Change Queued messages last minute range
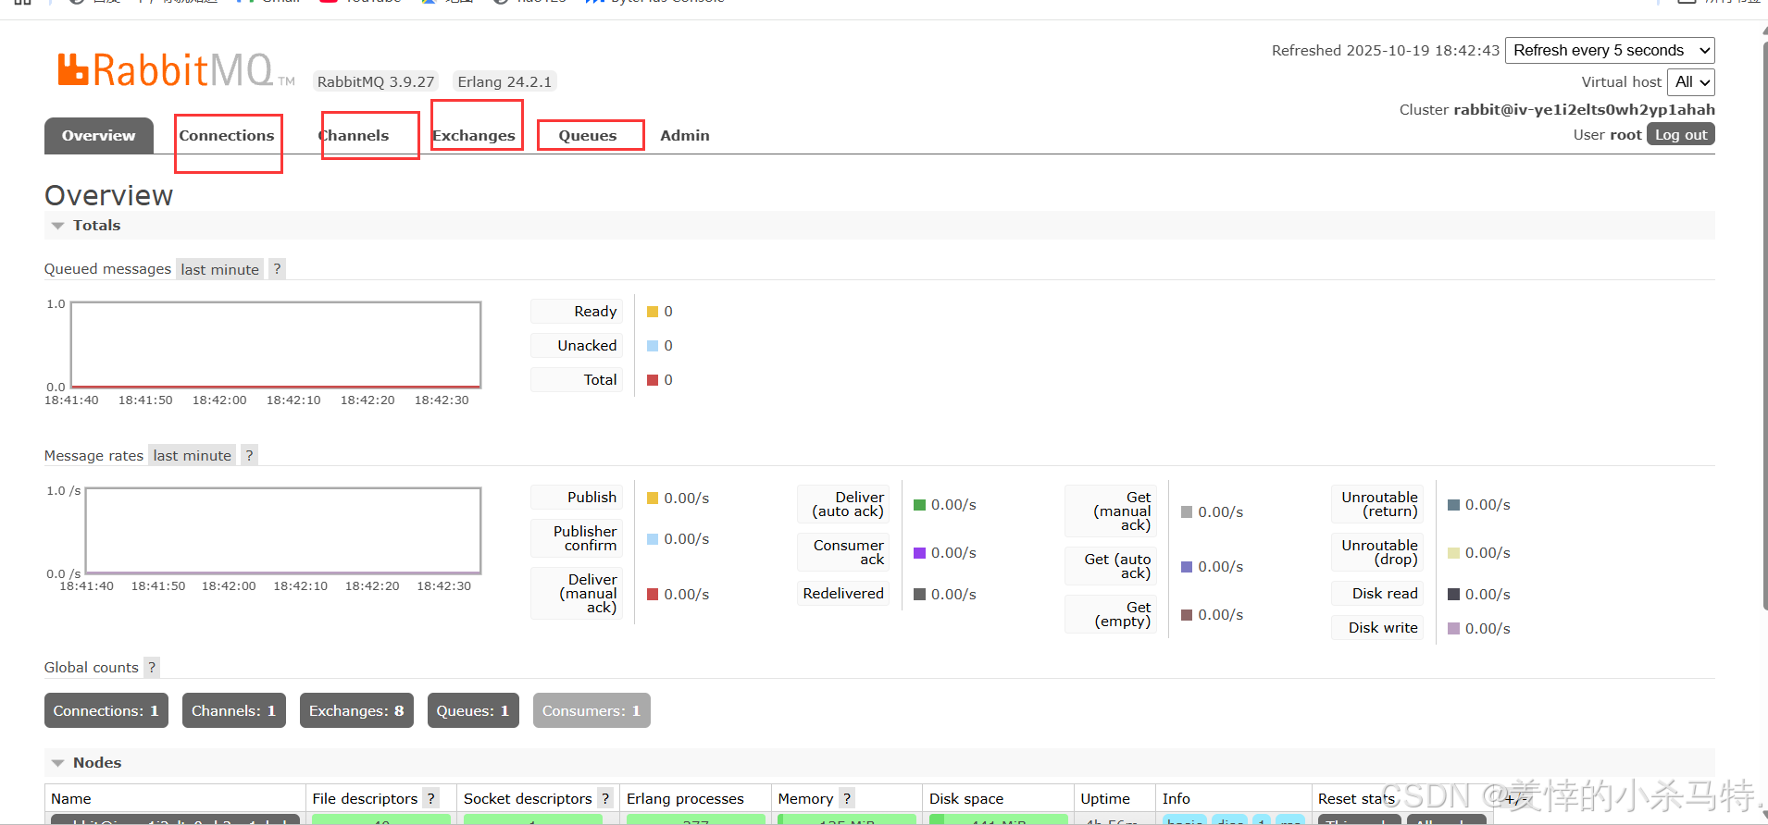Screen dimensions: 1768x825 pyautogui.click(x=219, y=269)
